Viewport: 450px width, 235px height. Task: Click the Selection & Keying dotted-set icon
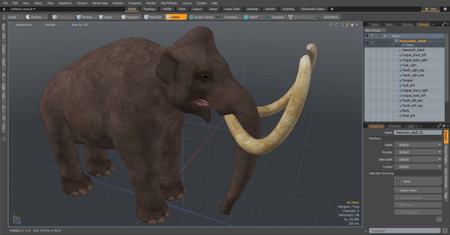398,182
